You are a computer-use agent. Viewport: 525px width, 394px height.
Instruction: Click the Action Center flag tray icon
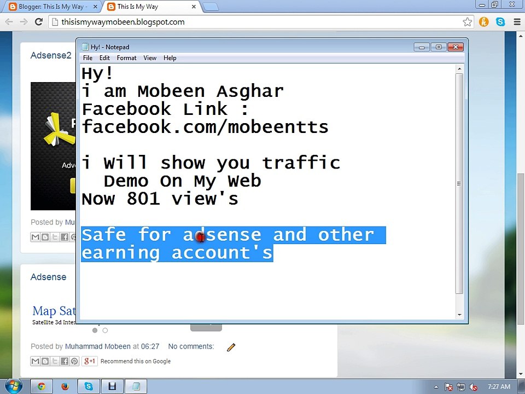click(x=448, y=387)
